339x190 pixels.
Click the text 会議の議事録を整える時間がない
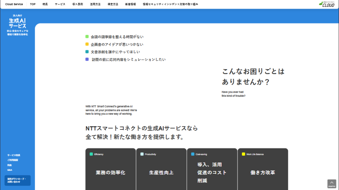(117, 37)
